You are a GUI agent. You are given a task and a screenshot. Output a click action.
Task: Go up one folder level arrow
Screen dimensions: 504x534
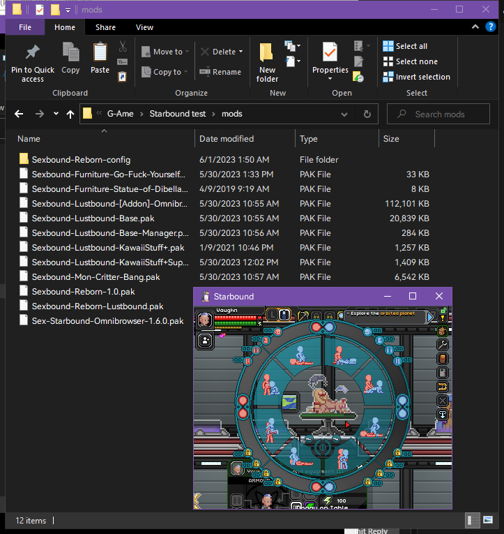pyautogui.click(x=70, y=114)
